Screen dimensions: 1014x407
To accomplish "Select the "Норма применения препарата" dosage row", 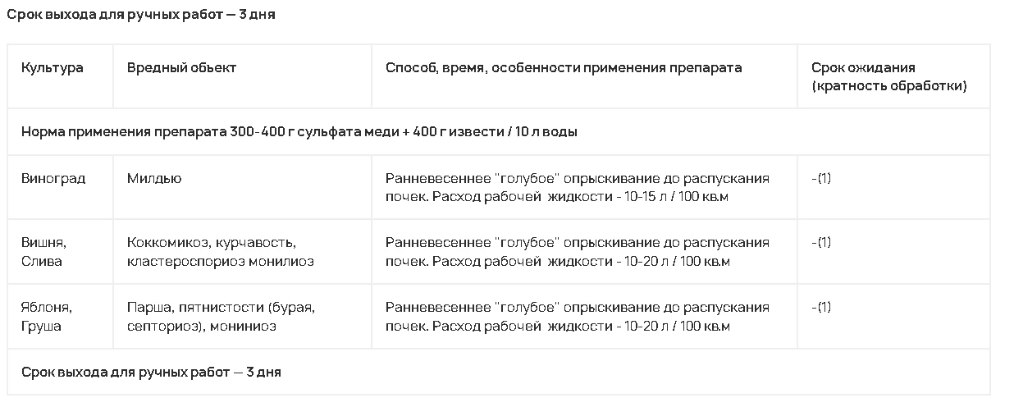I will tap(299, 131).
